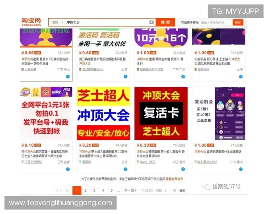Open the shop name link on the 广东 广州 card
268x214 pixels.
[151, 70]
